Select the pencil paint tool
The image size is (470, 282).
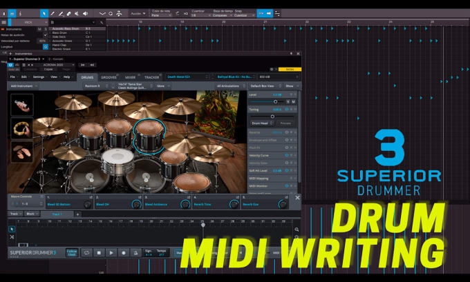pyautogui.click(x=53, y=14)
